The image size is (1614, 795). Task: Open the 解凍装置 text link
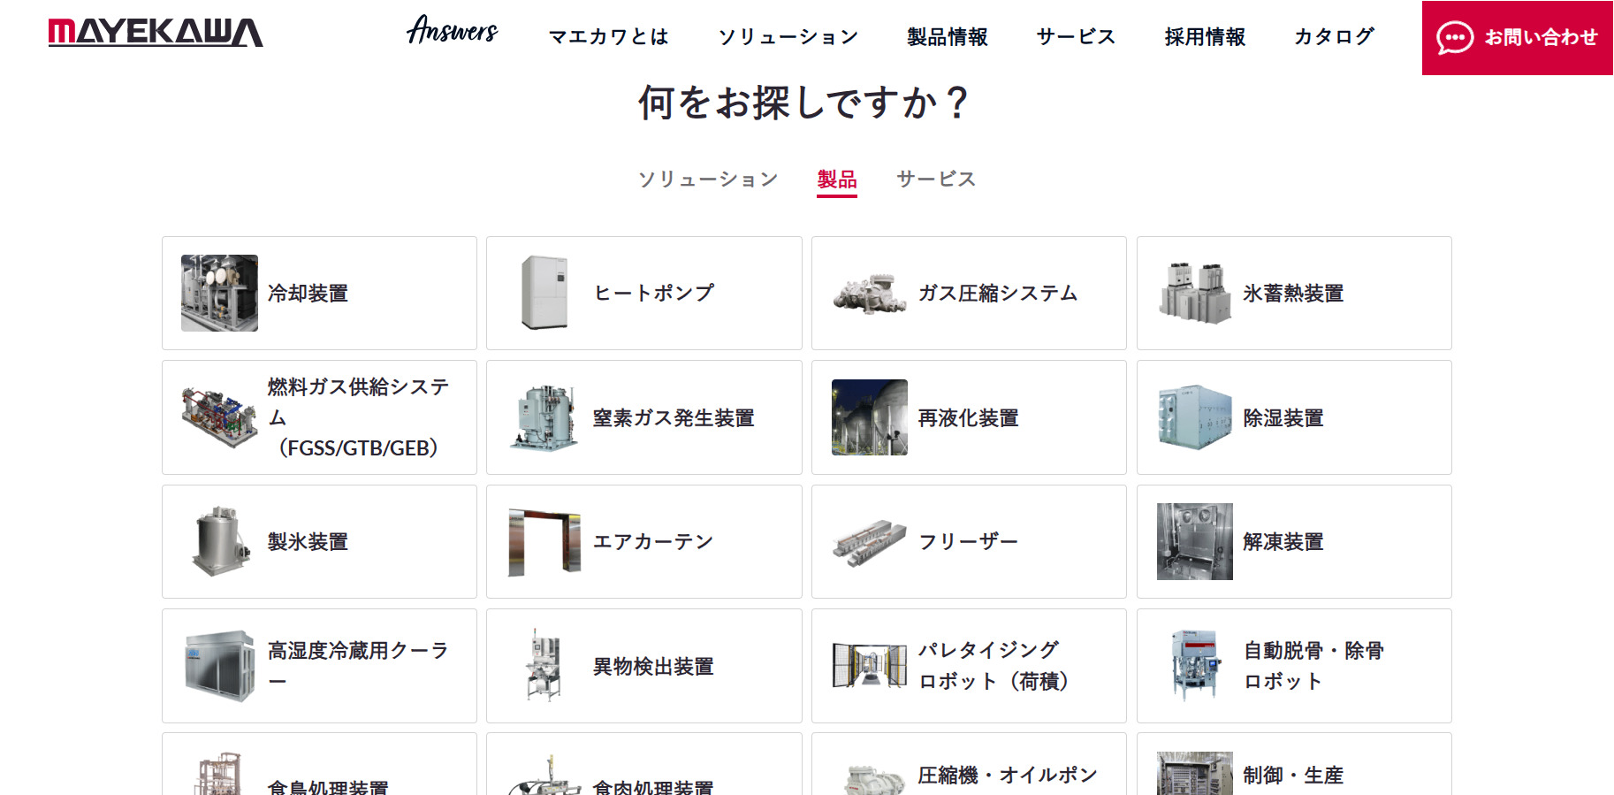[1283, 542]
